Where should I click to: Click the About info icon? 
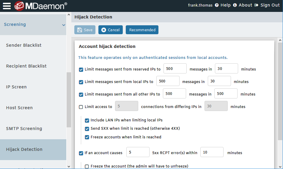[x=235, y=5]
